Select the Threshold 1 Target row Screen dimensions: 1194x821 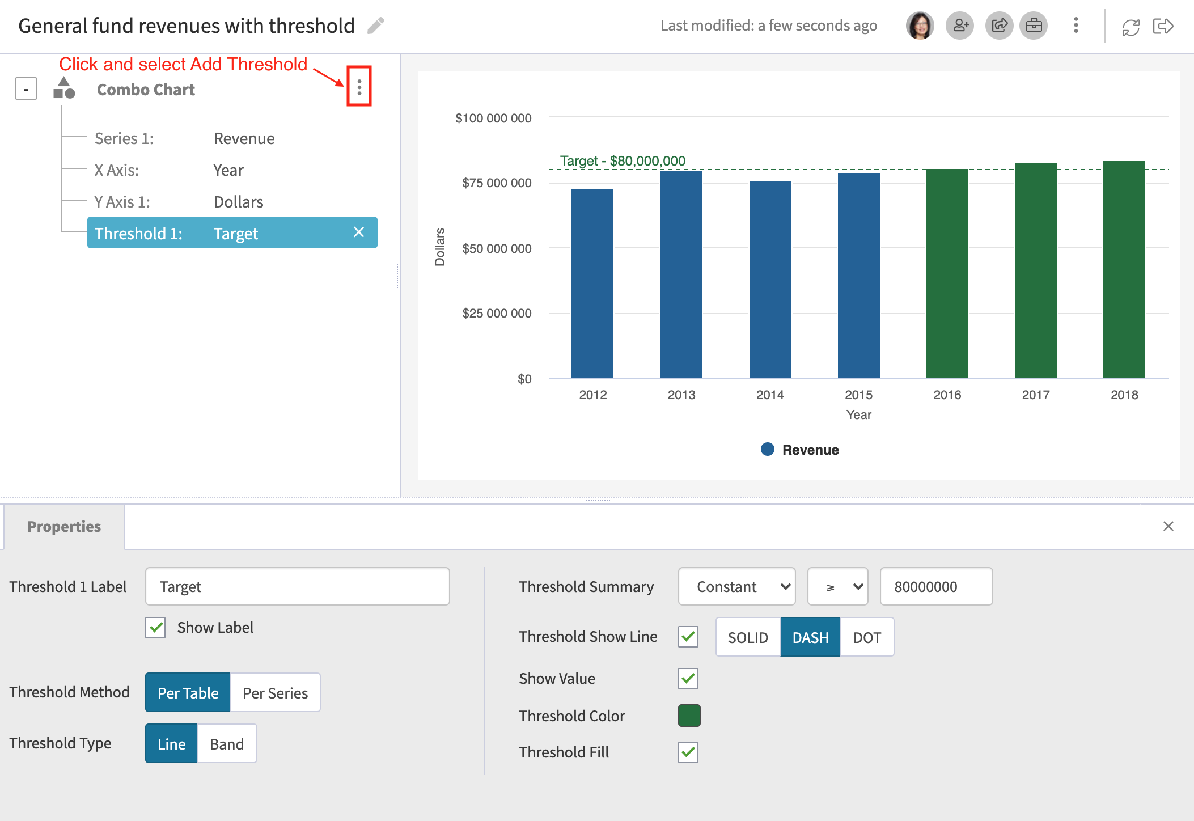click(232, 232)
